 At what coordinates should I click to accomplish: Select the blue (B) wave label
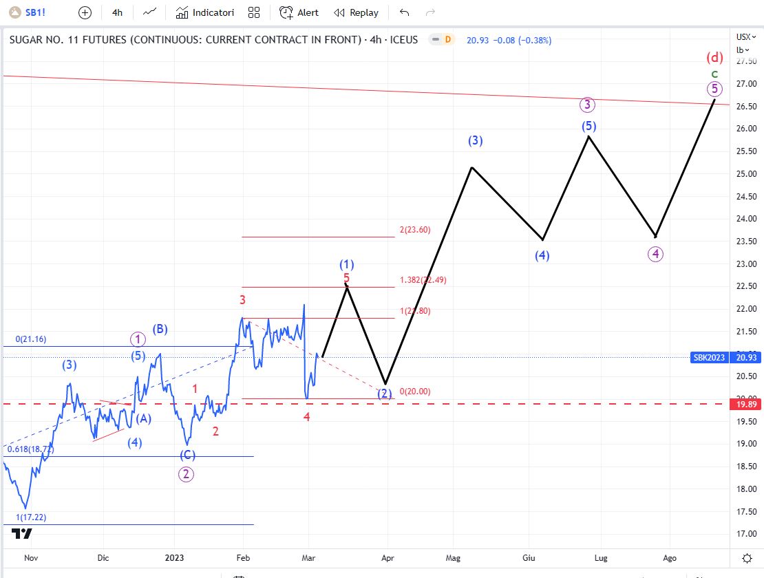click(160, 329)
